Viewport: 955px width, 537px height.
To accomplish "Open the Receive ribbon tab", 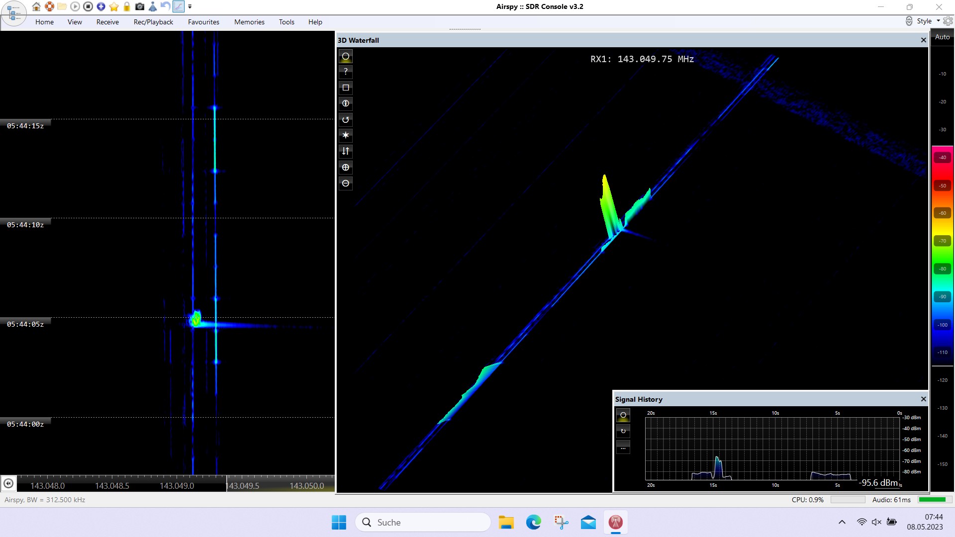I will coord(107,22).
